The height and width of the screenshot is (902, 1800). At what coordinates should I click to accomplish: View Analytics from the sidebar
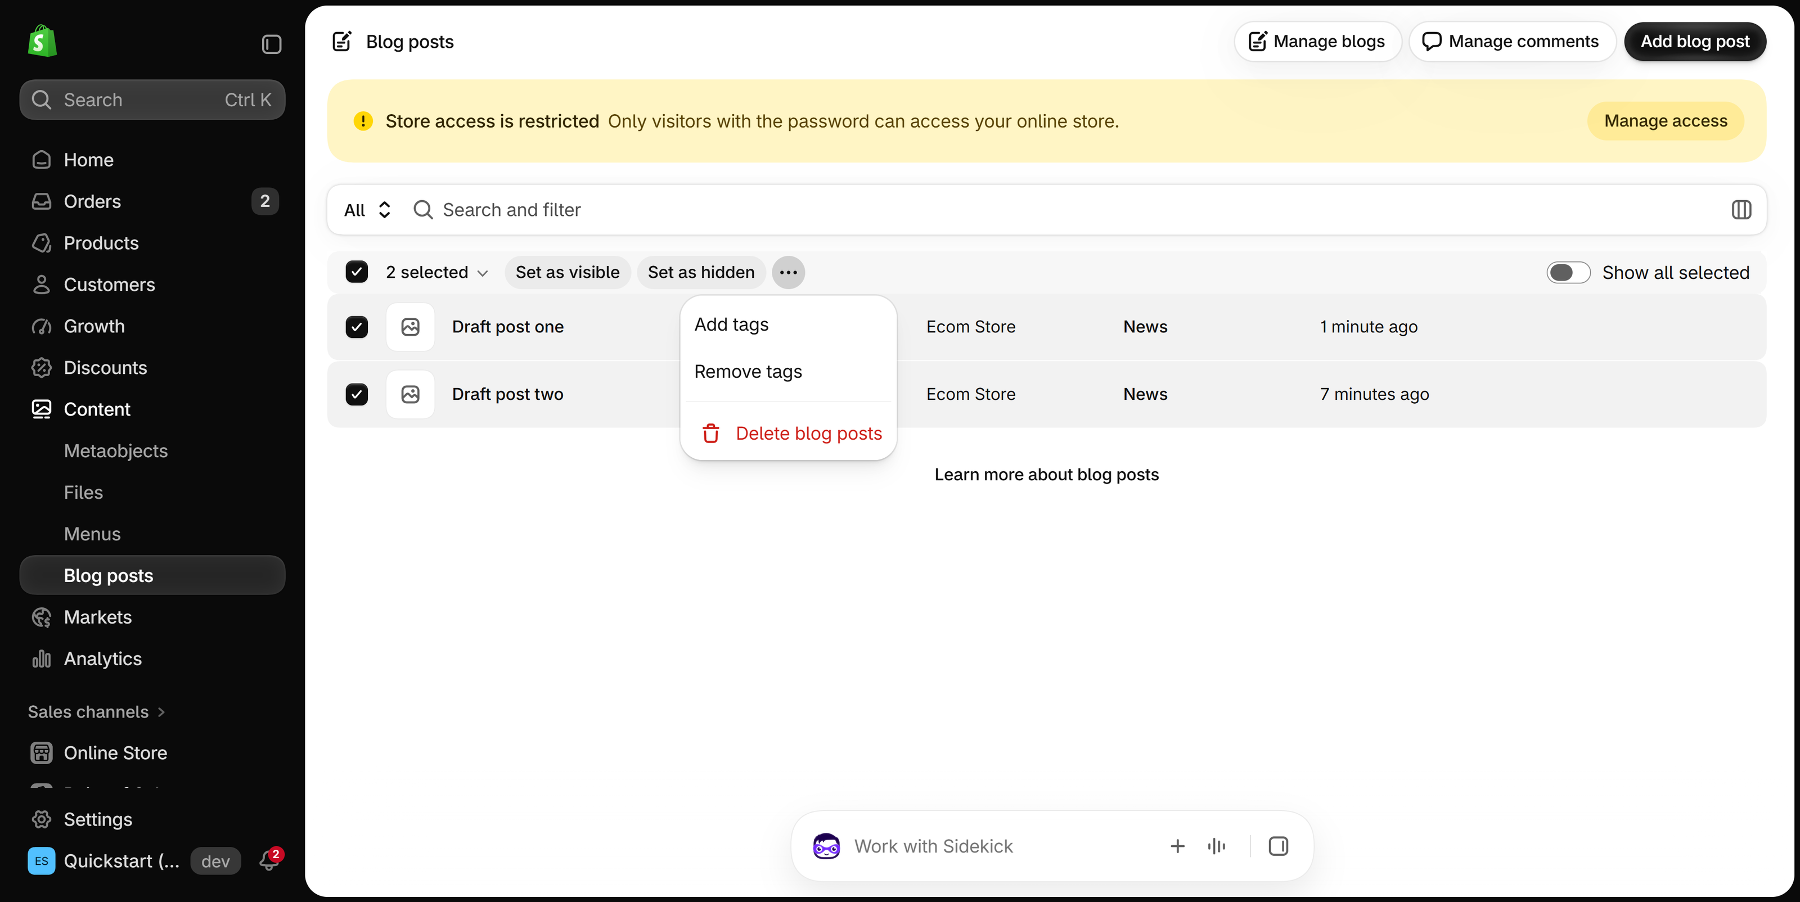(x=152, y=659)
